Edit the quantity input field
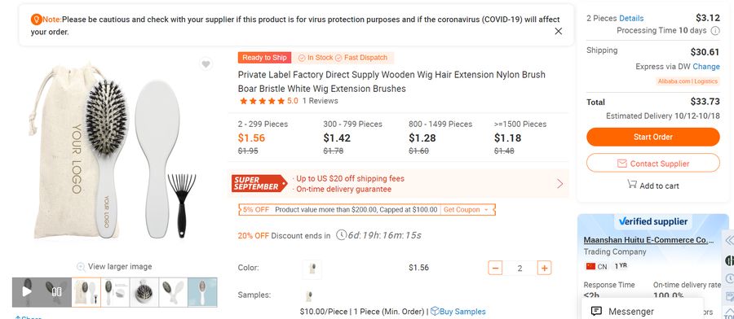 coord(520,268)
